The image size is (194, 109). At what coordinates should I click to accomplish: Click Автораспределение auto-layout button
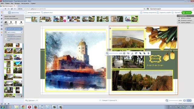tap(32, 13)
